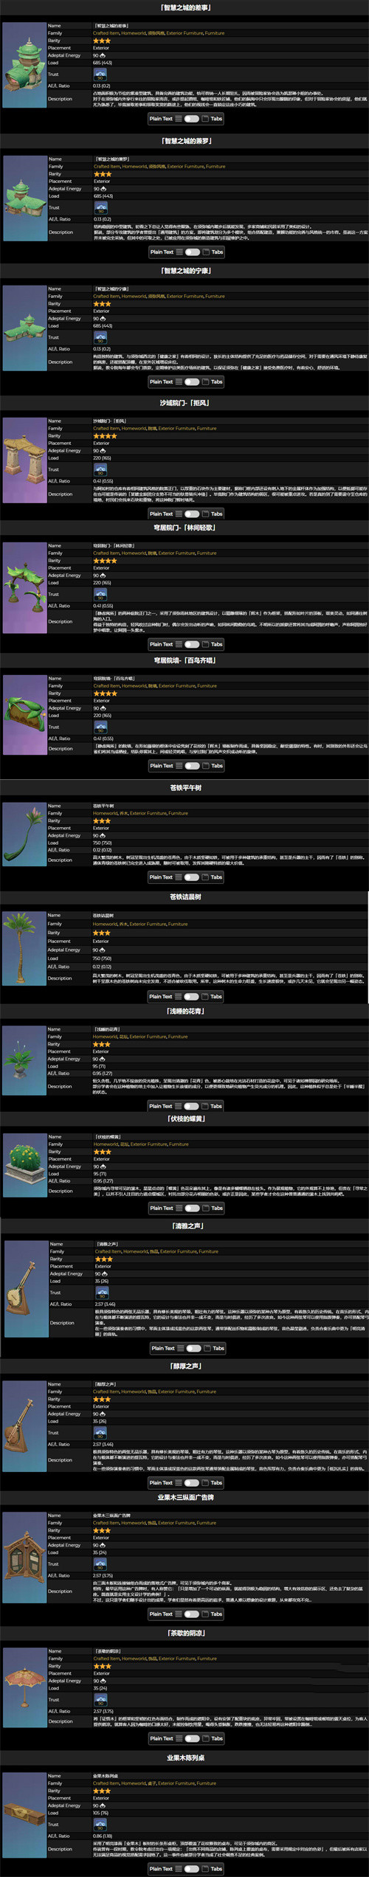Open the trust rank icon of the first green-roofed building
The width and height of the screenshot is (369, 1877).
coord(100,75)
